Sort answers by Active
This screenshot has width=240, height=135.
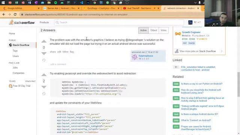point(143,30)
